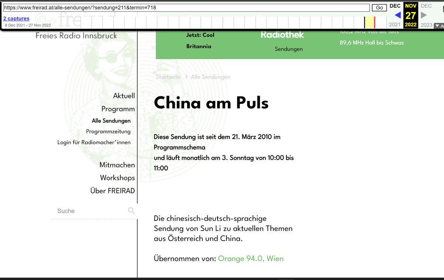Click the Wayback Machine URL input field
444x280 pixels.
(x=186, y=7)
